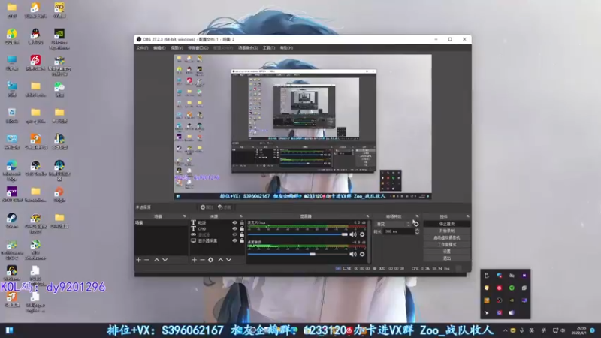
Task: Open settings gear for 麦克风/Aux audio track
Action: pos(362,234)
